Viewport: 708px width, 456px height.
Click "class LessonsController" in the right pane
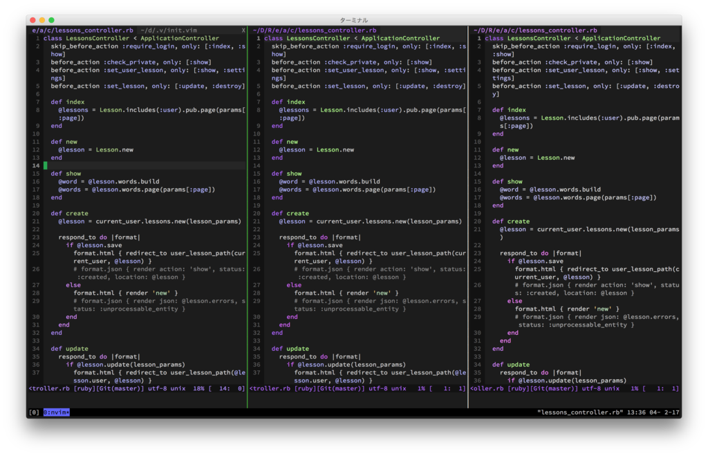(x=528, y=39)
